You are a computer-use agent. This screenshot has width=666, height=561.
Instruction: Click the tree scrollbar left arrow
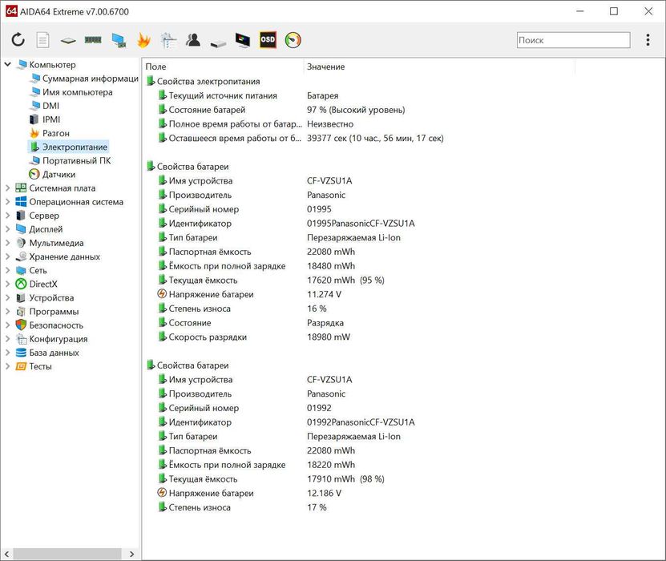[x=6, y=554]
